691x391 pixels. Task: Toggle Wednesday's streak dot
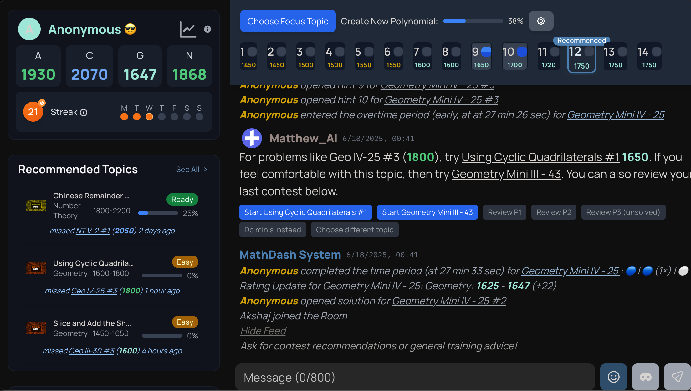point(149,117)
